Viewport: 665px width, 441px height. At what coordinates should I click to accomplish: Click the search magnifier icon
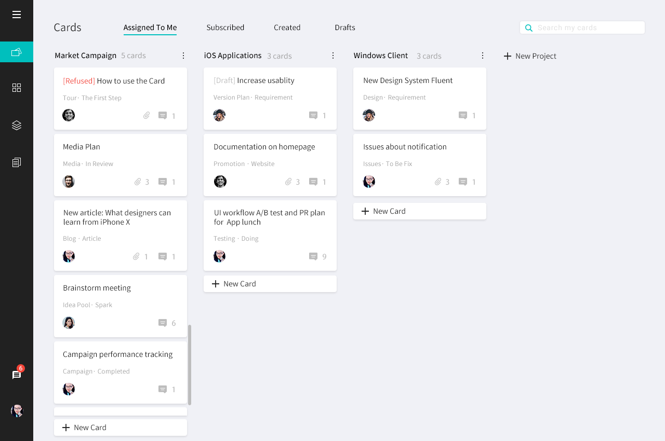529,28
